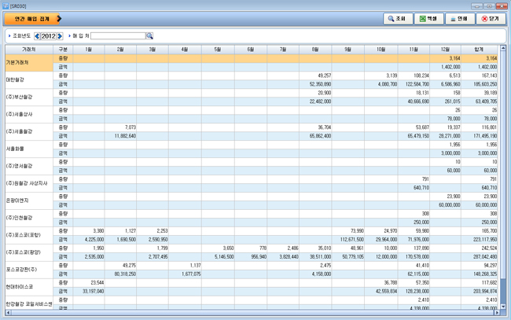Click the 조회 search button
Viewport: 511px width, 320px height.
point(398,19)
